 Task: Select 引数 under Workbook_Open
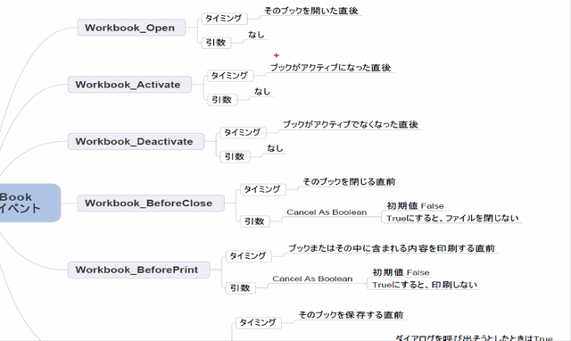(x=216, y=43)
